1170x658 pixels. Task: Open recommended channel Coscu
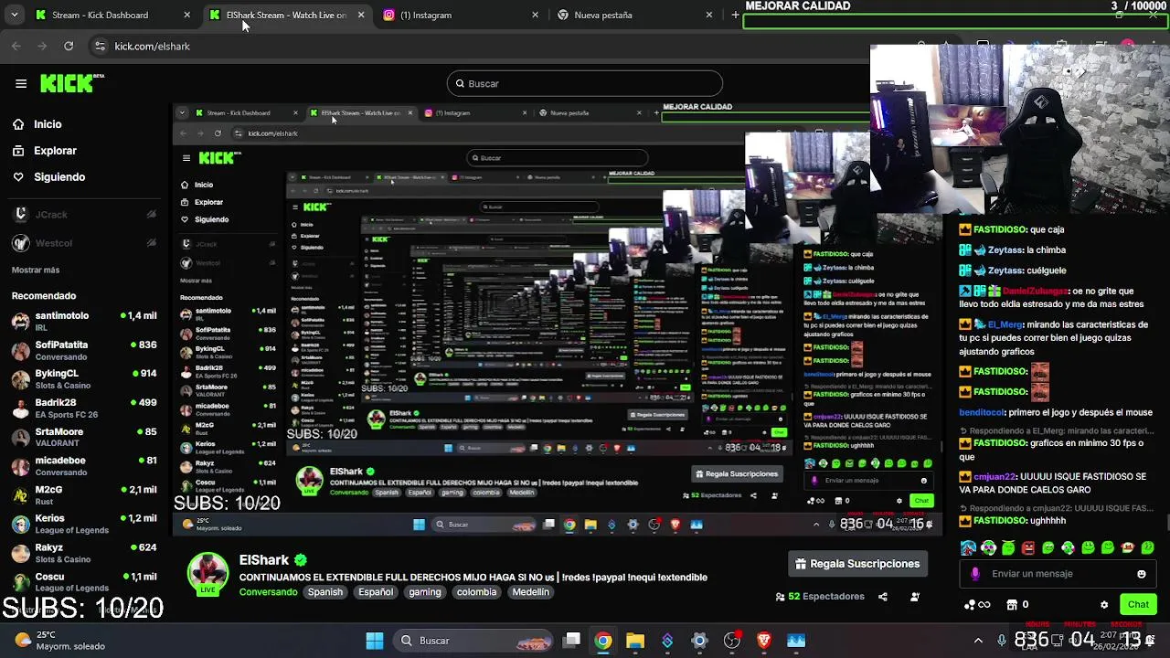pyautogui.click(x=82, y=581)
